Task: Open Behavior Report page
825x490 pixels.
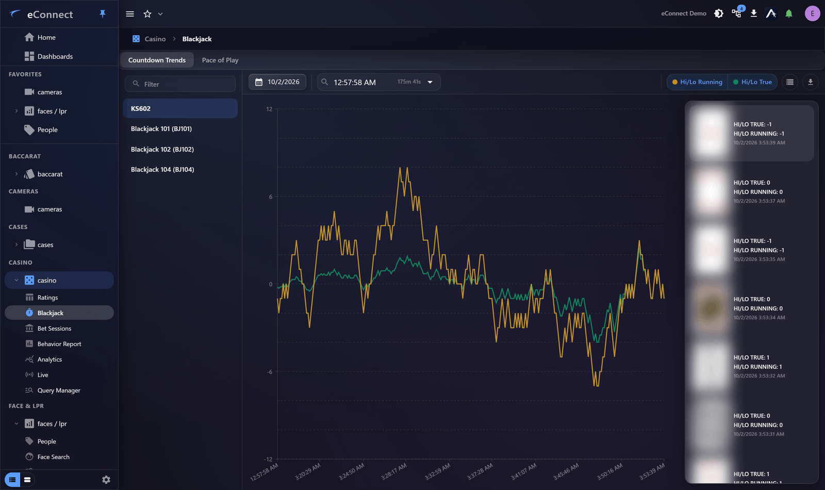Action: (x=59, y=344)
